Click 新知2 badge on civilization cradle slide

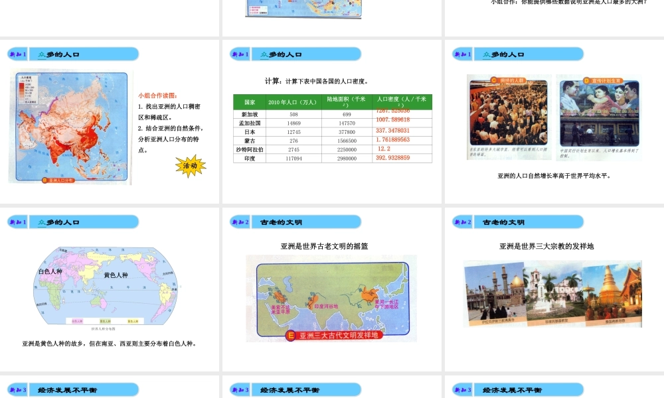(240, 222)
